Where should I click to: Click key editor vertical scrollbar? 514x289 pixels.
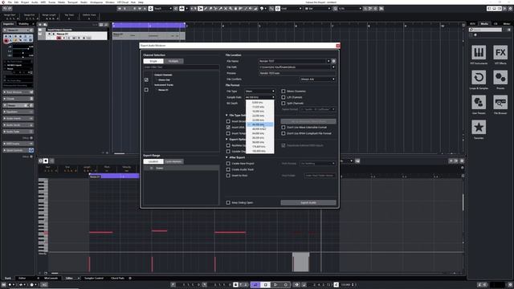point(463,202)
